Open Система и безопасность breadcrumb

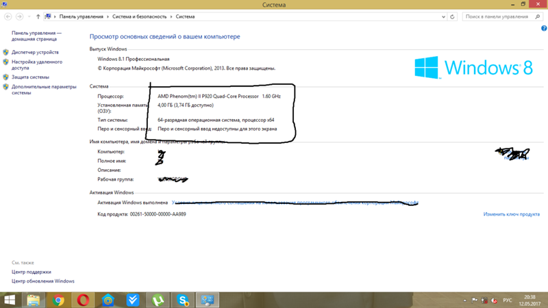140,16
